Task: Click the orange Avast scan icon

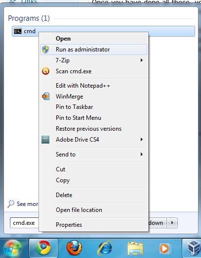Action: click(45, 71)
